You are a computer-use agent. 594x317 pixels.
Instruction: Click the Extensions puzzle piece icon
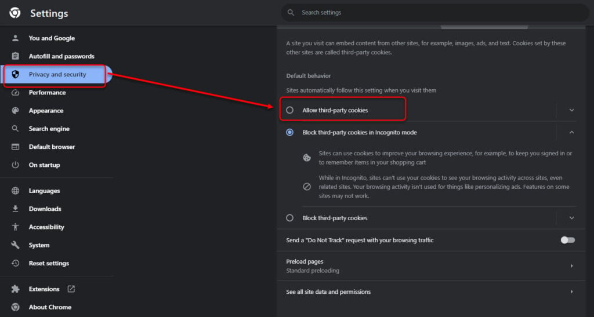point(16,289)
